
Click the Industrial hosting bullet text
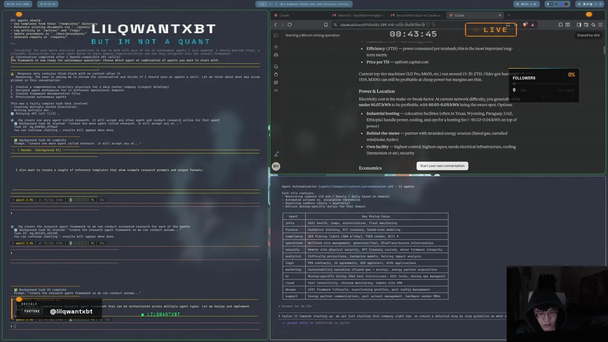point(441,120)
